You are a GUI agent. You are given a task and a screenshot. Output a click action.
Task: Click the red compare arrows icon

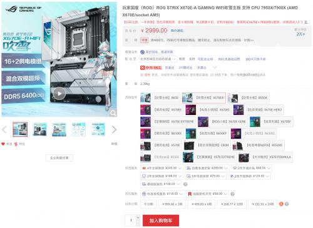[16, 144]
